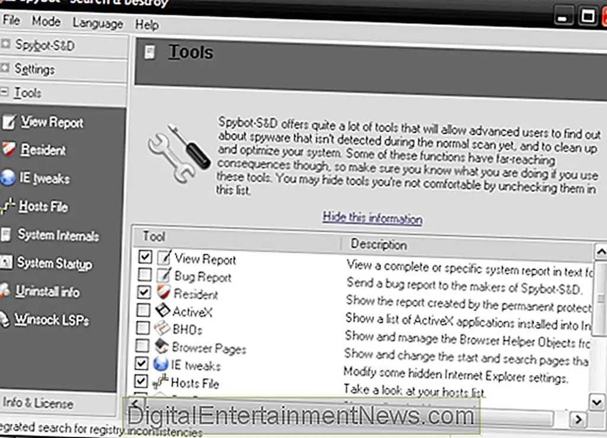Collapse the Tools sidebar section
The height and width of the screenshot is (438, 607).
[x=6, y=93]
